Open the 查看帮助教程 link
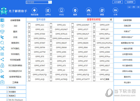Screen dimensions: 140x101 pos(94,19)
